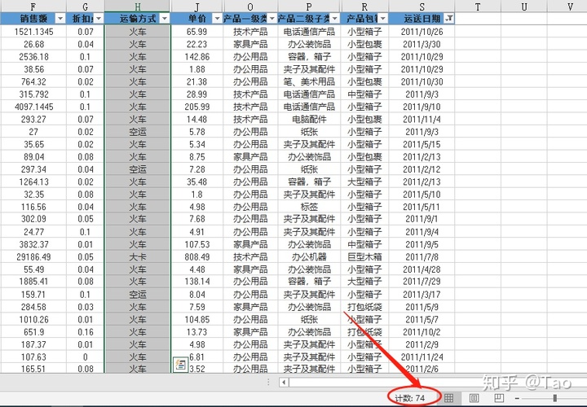
Task: Select column S header
Action: click(422, 7)
